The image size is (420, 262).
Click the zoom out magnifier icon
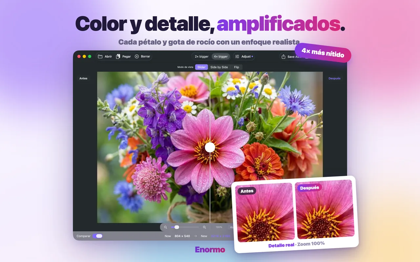coord(165,227)
